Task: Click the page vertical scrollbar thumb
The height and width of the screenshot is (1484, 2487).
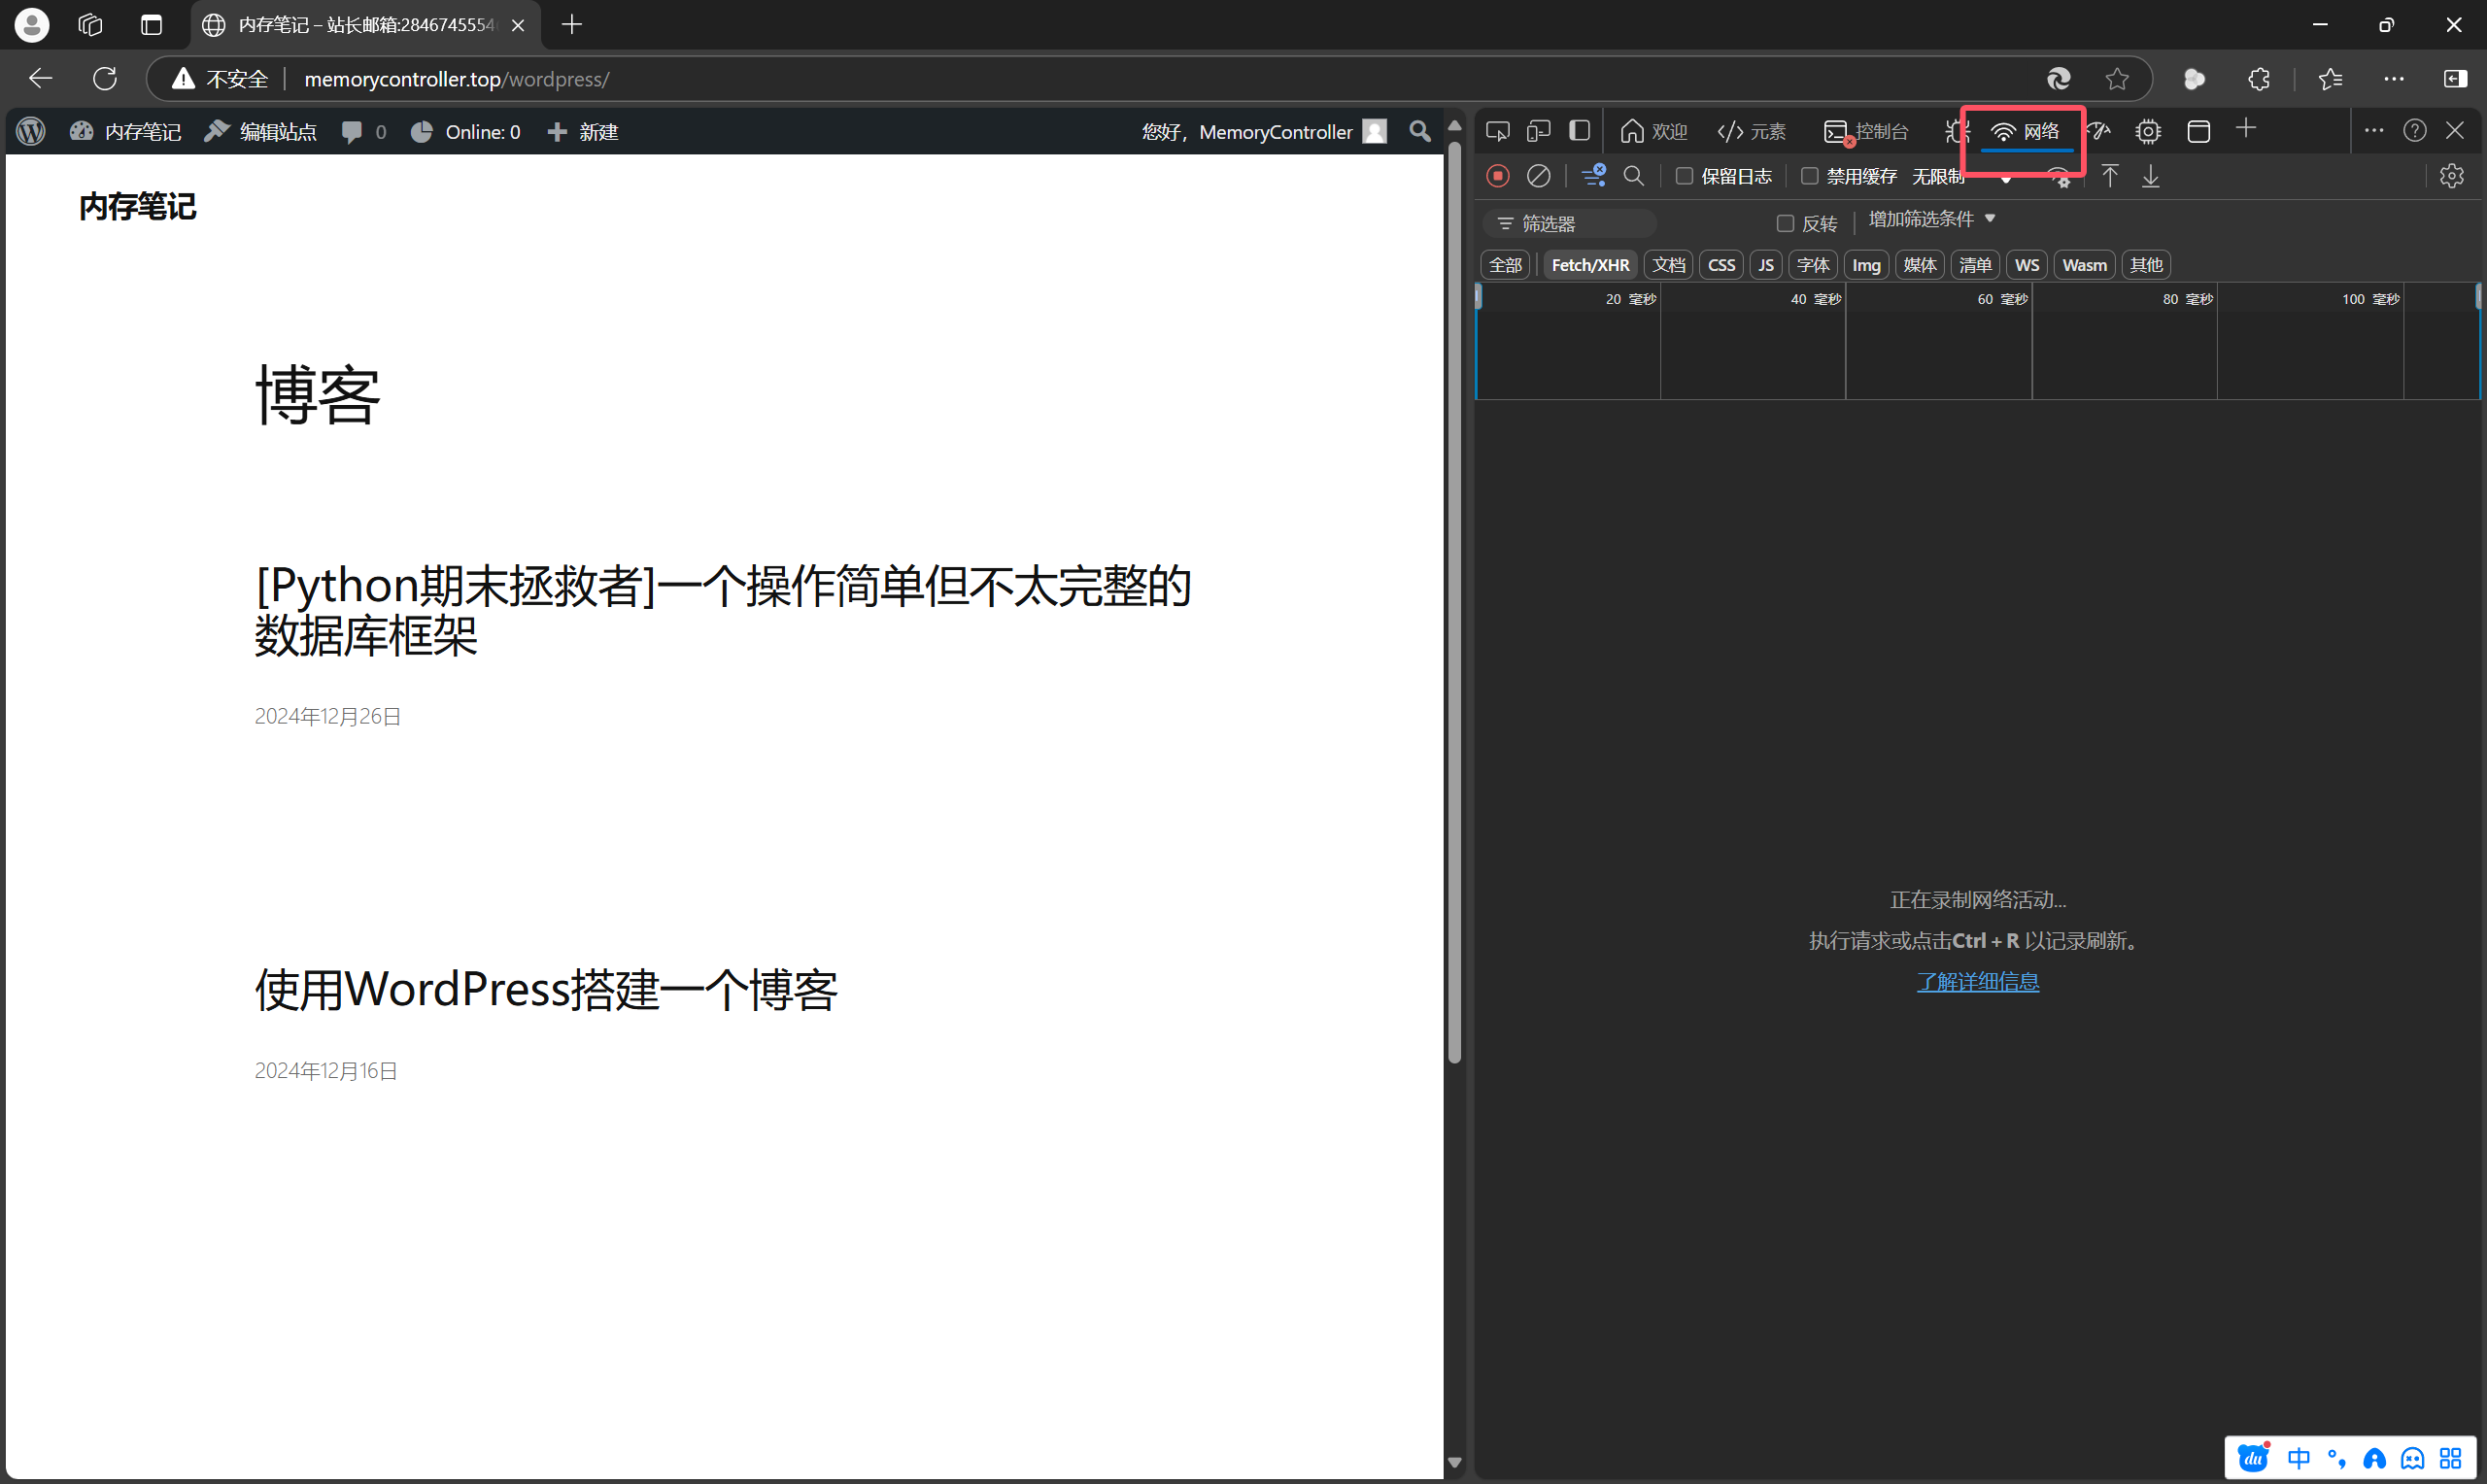Action: point(1454,603)
